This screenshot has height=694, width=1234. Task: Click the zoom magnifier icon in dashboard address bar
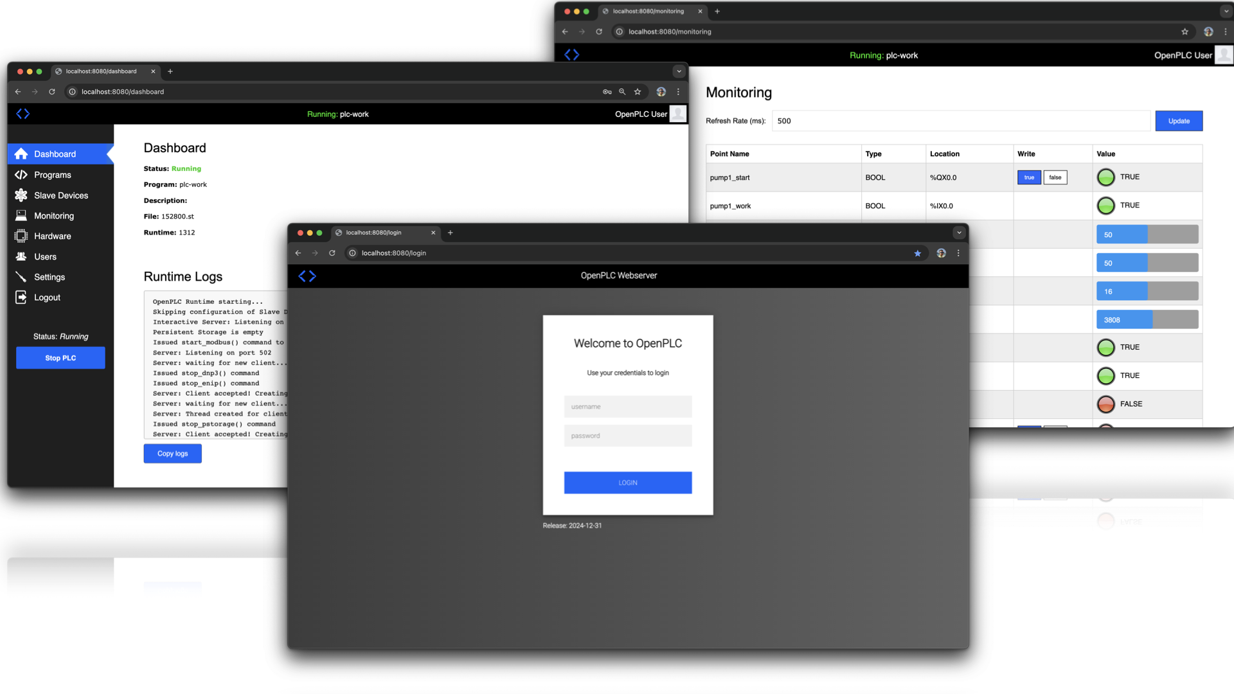click(622, 92)
